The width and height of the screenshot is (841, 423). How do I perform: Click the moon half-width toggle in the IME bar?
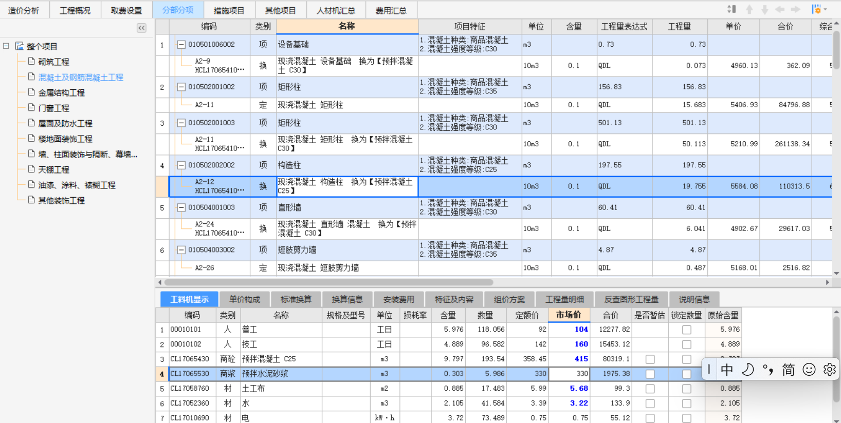[x=748, y=370]
